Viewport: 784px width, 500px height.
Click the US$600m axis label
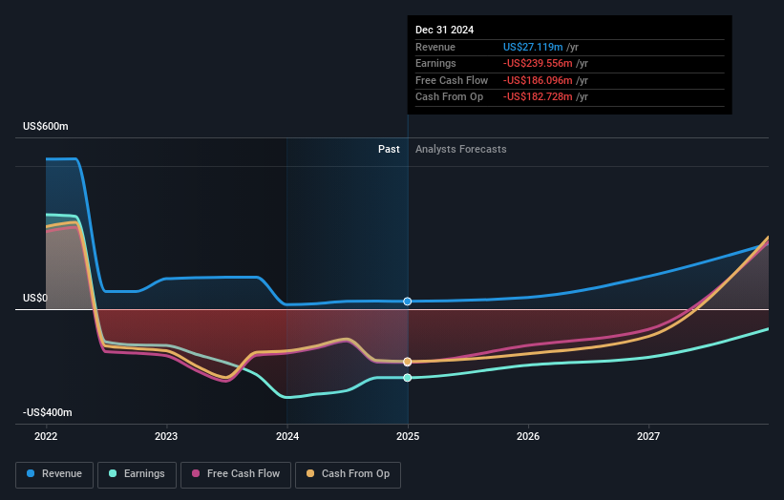tap(46, 126)
